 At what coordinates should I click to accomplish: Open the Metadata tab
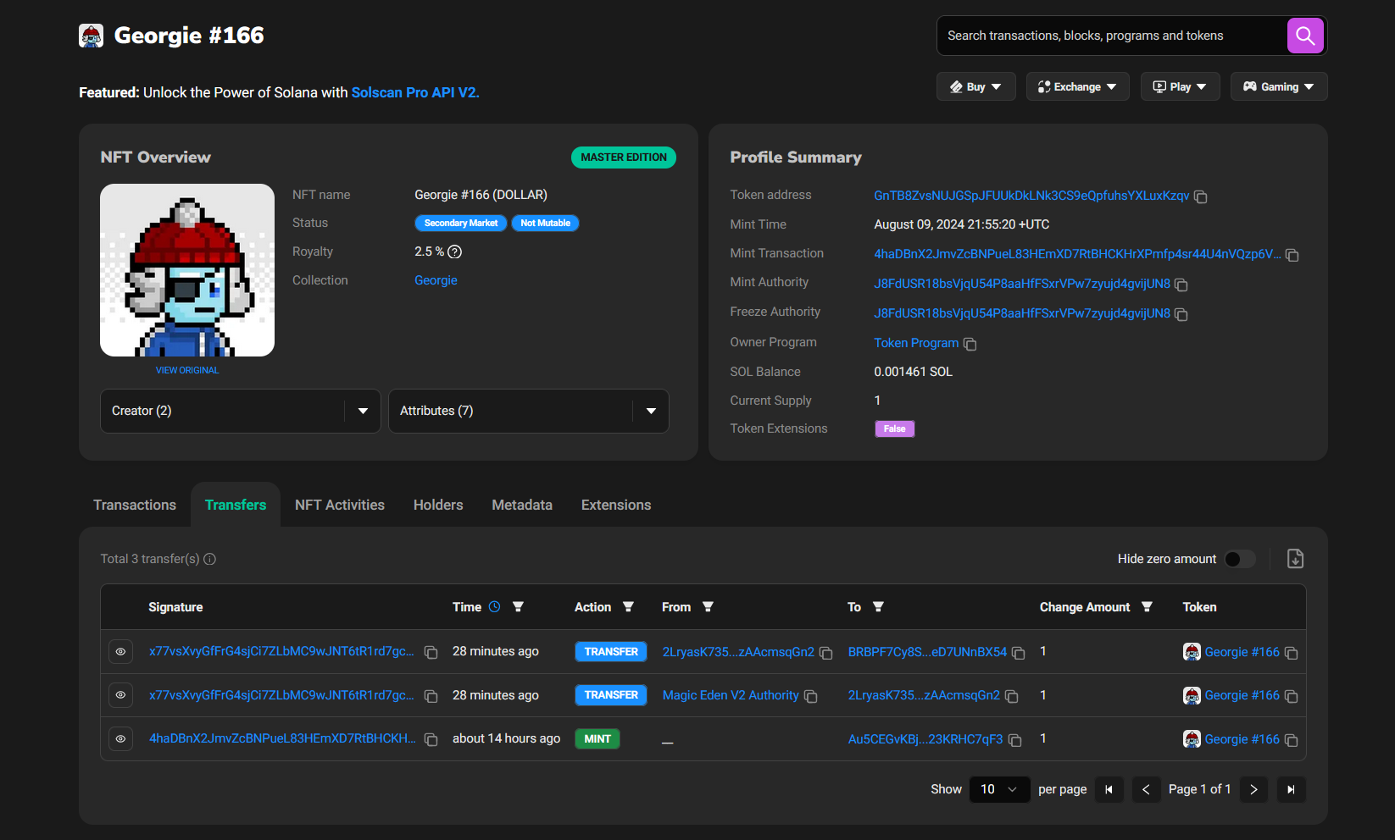point(522,505)
